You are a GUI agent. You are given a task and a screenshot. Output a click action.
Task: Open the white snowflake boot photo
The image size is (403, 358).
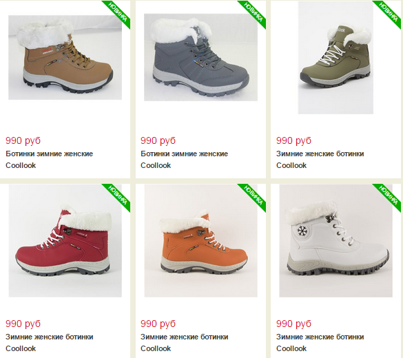pos(336,241)
